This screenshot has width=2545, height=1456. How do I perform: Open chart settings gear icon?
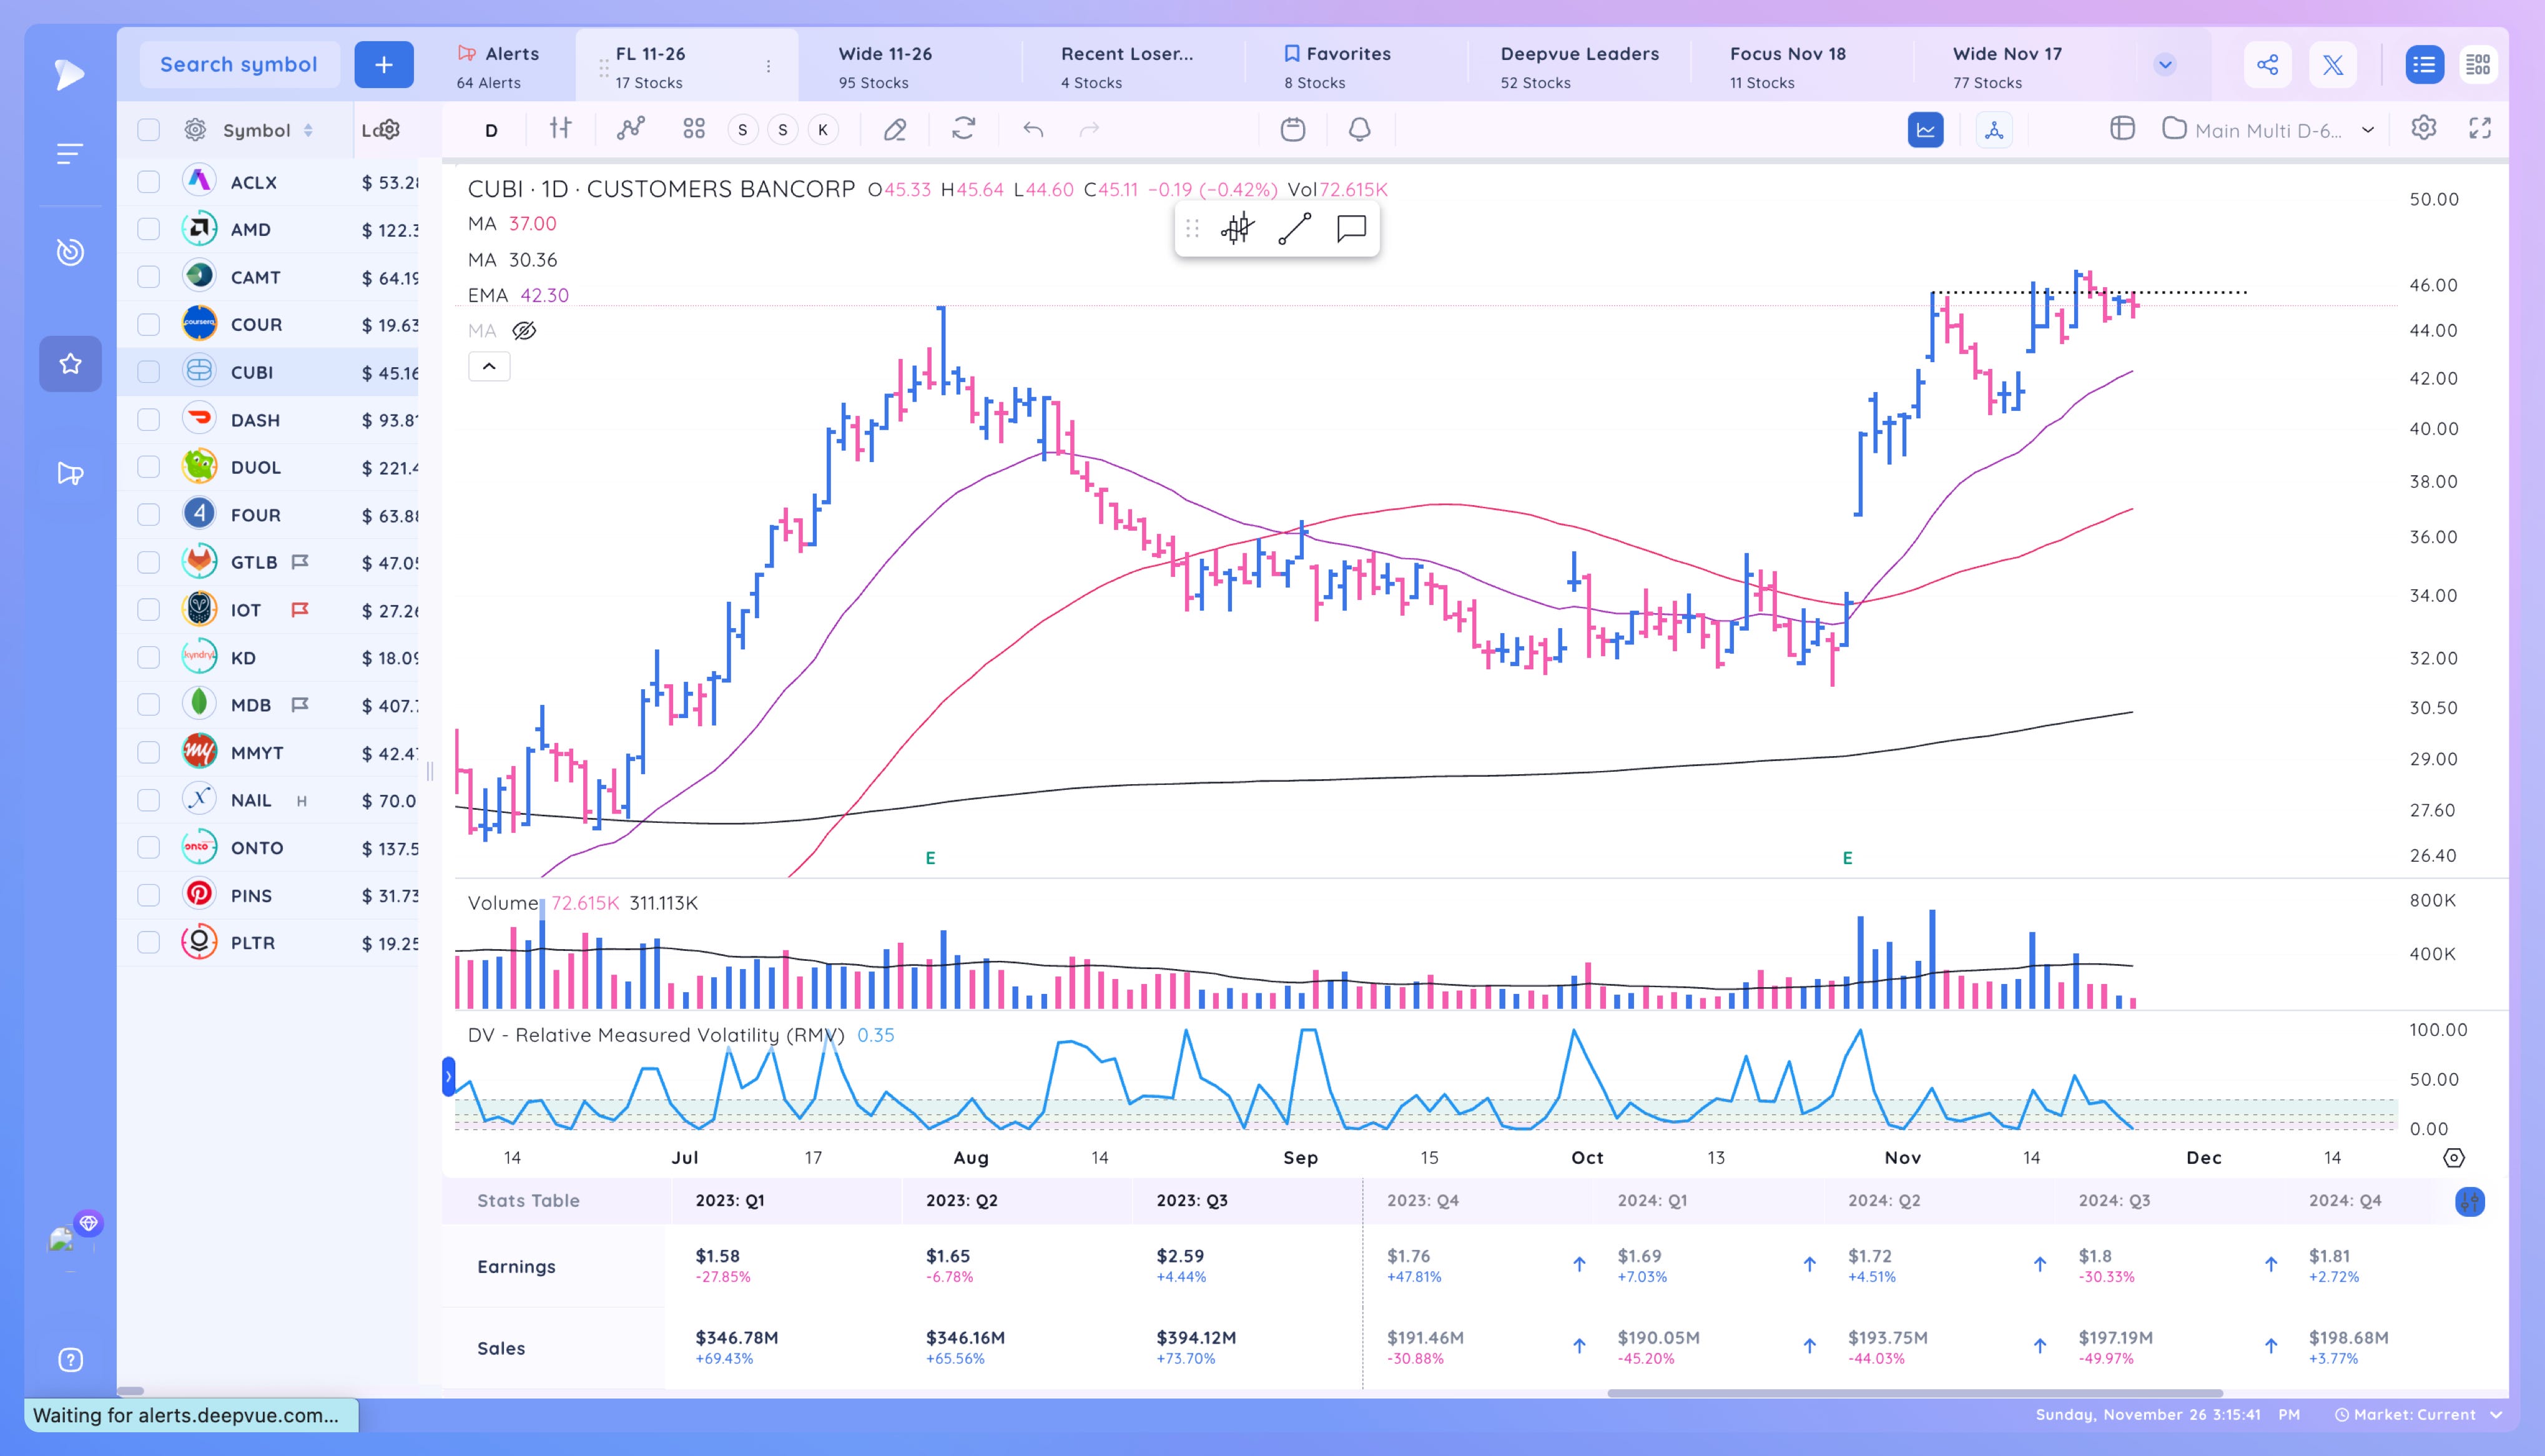(x=2423, y=128)
